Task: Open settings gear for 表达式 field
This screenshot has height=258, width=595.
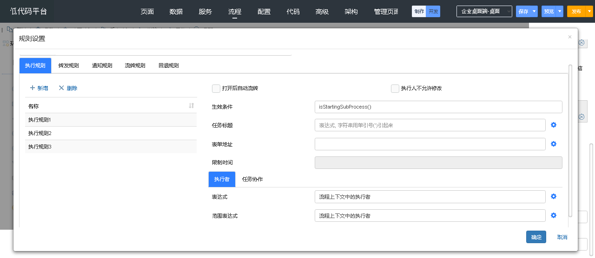Action: point(554,196)
